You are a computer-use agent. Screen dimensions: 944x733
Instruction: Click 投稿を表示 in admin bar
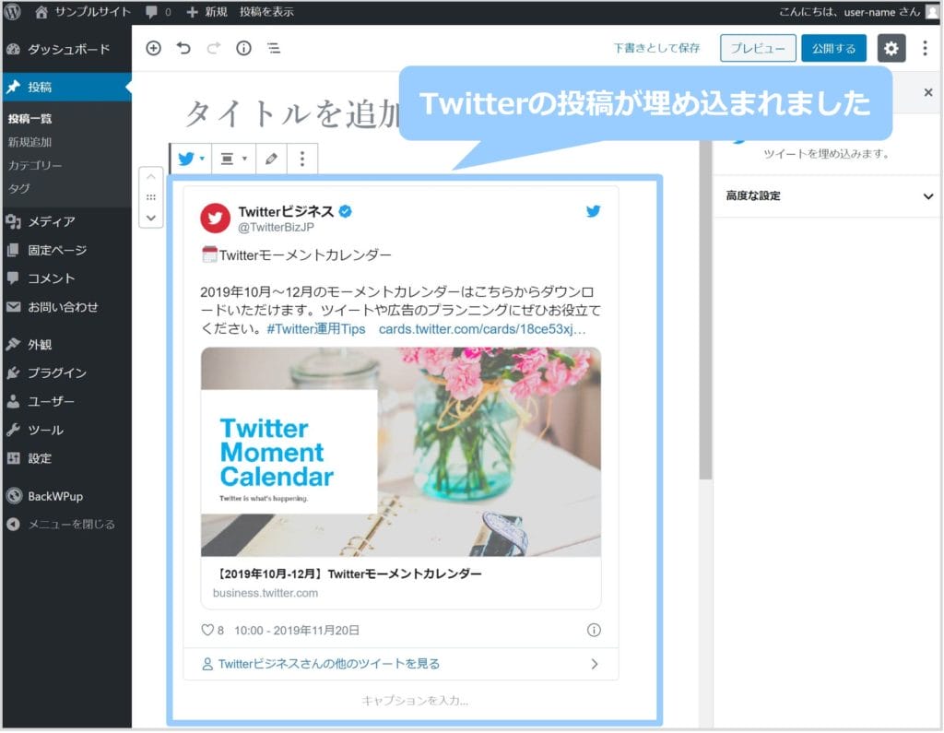(266, 12)
